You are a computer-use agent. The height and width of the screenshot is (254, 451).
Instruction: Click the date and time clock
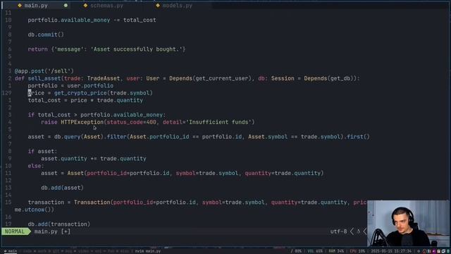391,251
